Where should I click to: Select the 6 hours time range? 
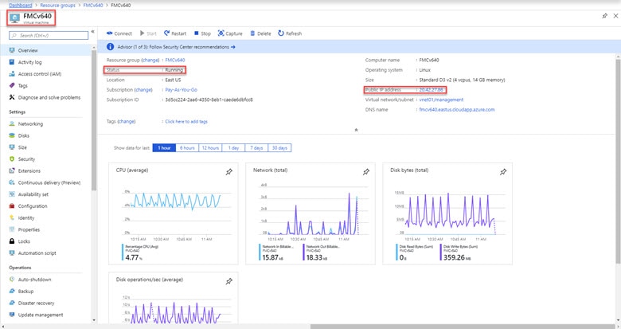[x=188, y=148]
